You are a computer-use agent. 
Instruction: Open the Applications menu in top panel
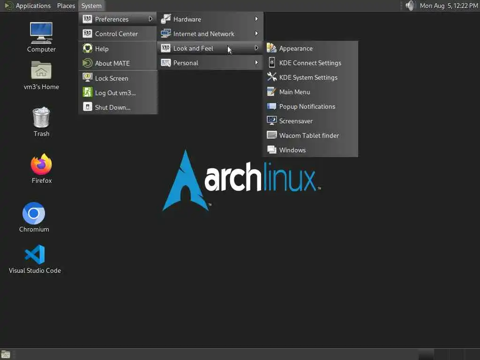pos(33,6)
